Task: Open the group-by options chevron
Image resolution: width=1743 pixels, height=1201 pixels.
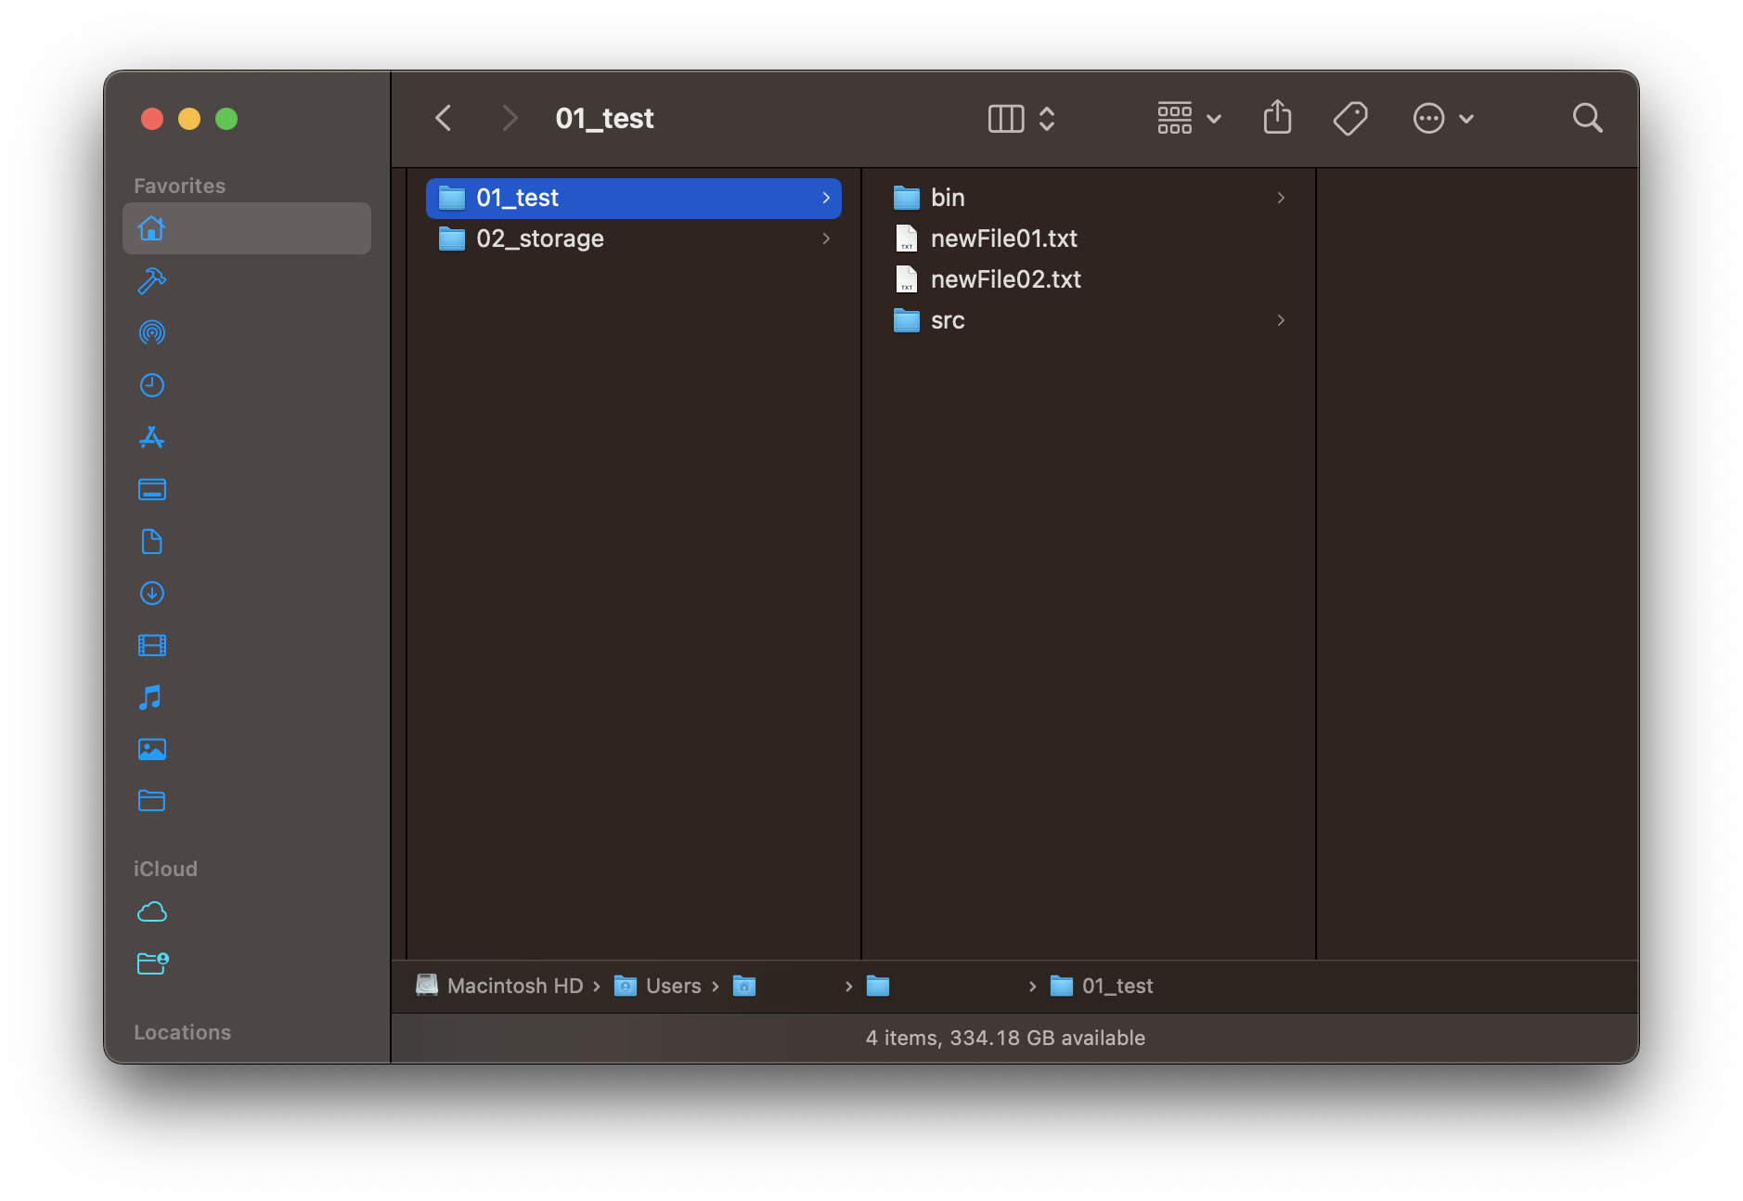Action: (x=1213, y=119)
